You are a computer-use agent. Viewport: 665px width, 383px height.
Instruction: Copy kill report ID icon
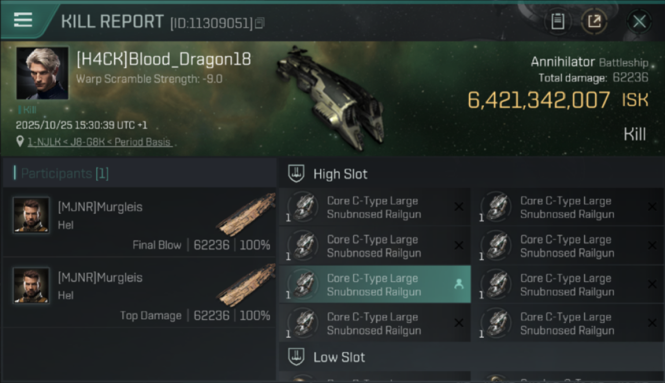260,23
